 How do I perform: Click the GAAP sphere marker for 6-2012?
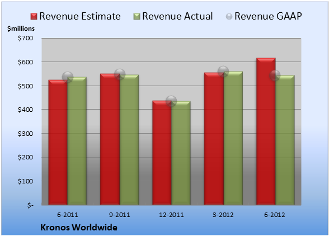point(275,75)
